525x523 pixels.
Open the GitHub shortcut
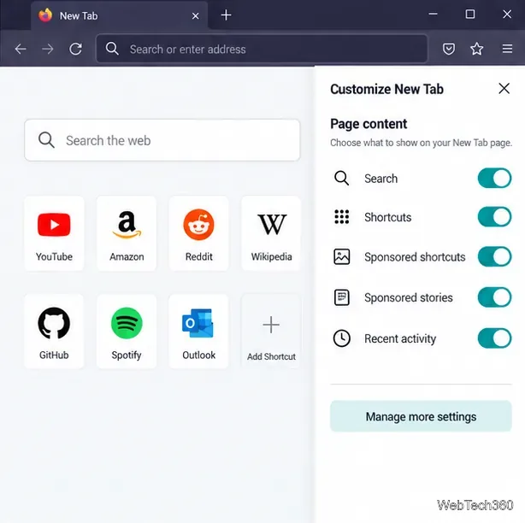[x=54, y=332]
